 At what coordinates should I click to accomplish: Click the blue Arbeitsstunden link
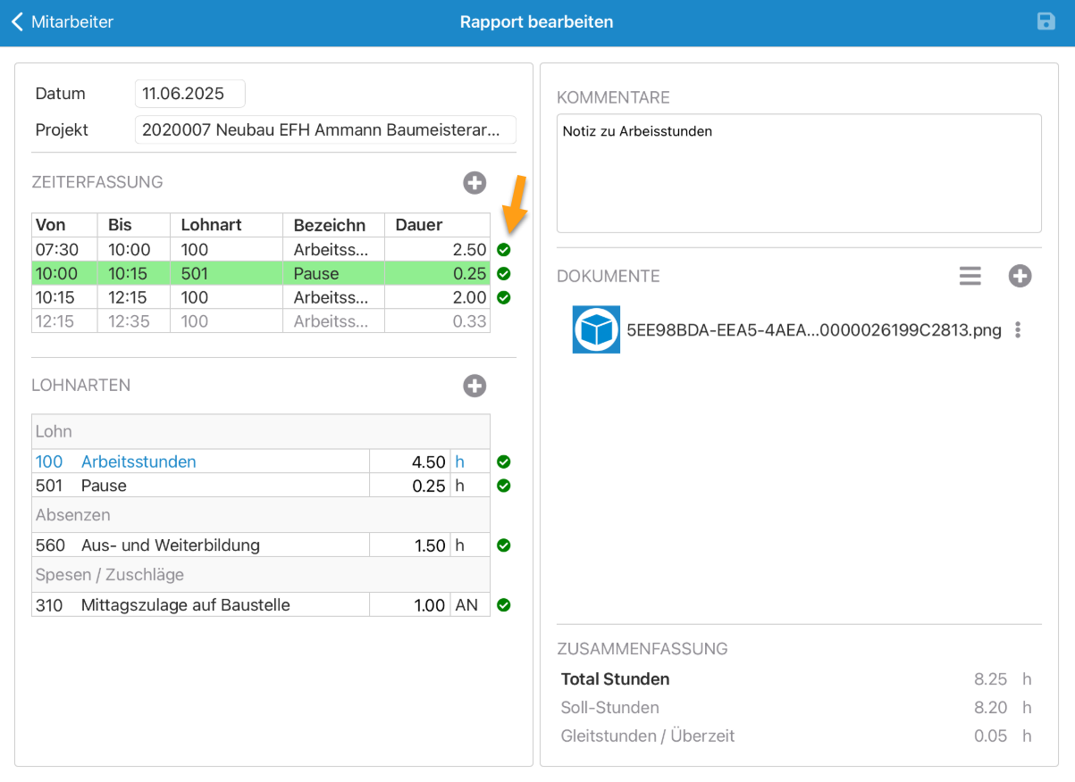click(x=138, y=462)
